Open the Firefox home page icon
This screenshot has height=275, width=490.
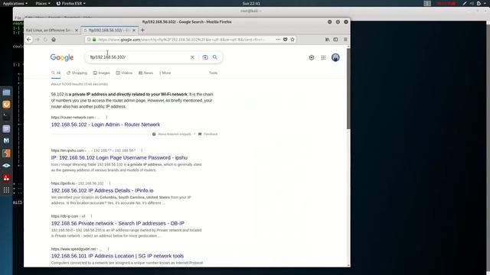[54, 40]
